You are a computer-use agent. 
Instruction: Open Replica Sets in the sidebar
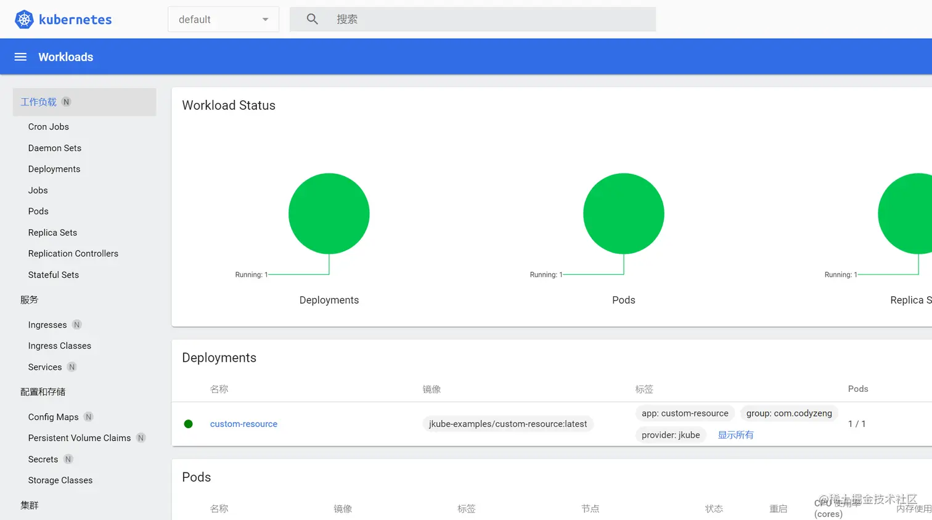click(x=52, y=233)
